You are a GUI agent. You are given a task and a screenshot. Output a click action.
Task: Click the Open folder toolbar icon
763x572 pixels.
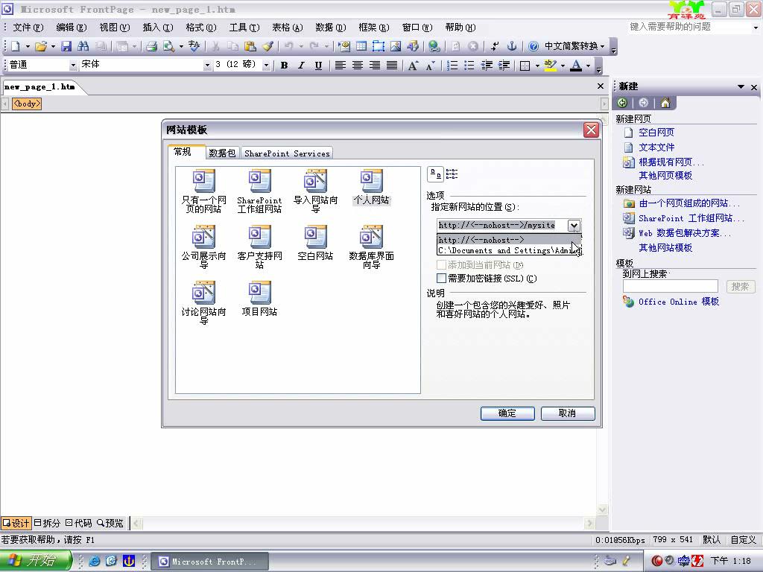(x=41, y=46)
